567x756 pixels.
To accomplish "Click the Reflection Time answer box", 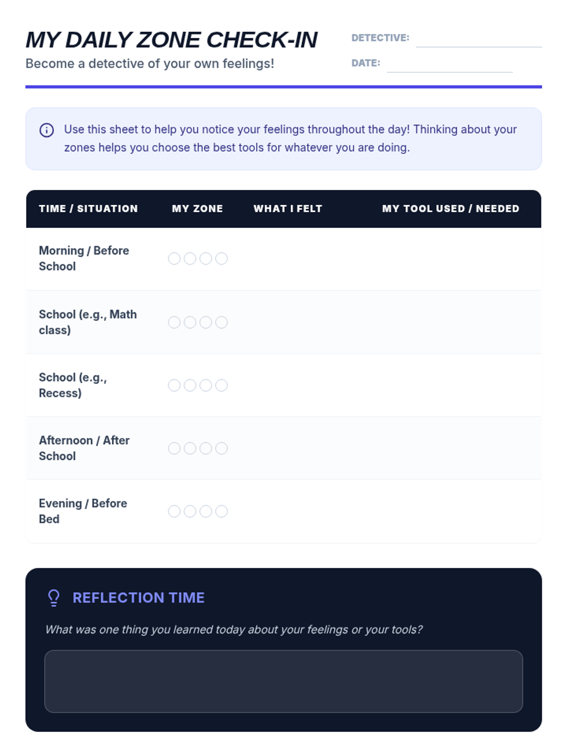I will coord(283,681).
